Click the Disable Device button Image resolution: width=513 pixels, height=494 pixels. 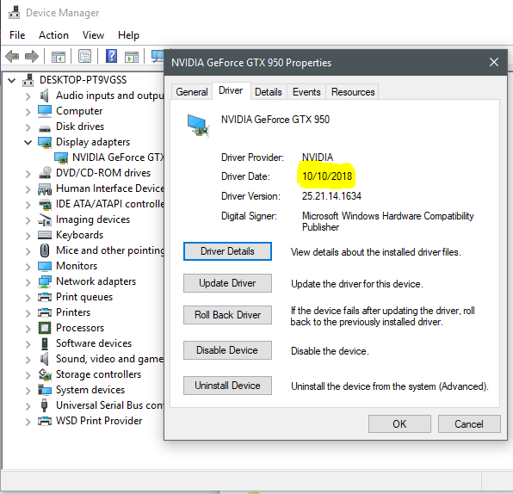point(227,350)
